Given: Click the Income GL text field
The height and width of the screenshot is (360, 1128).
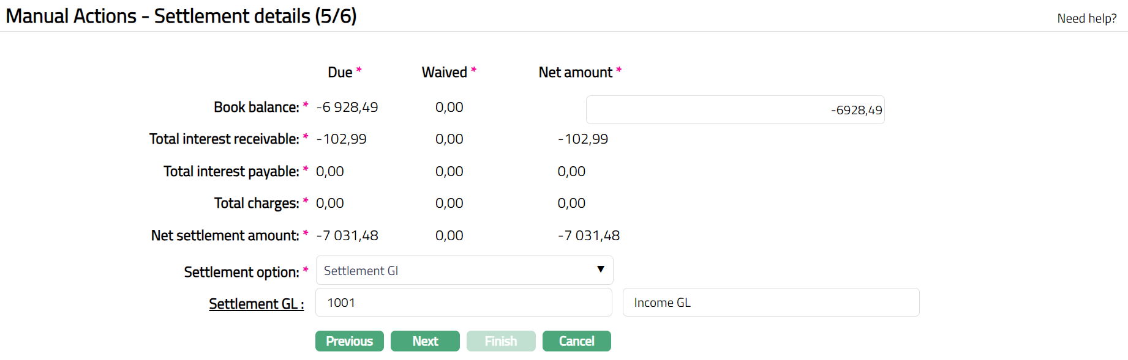Looking at the screenshot, I should coord(770,303).
